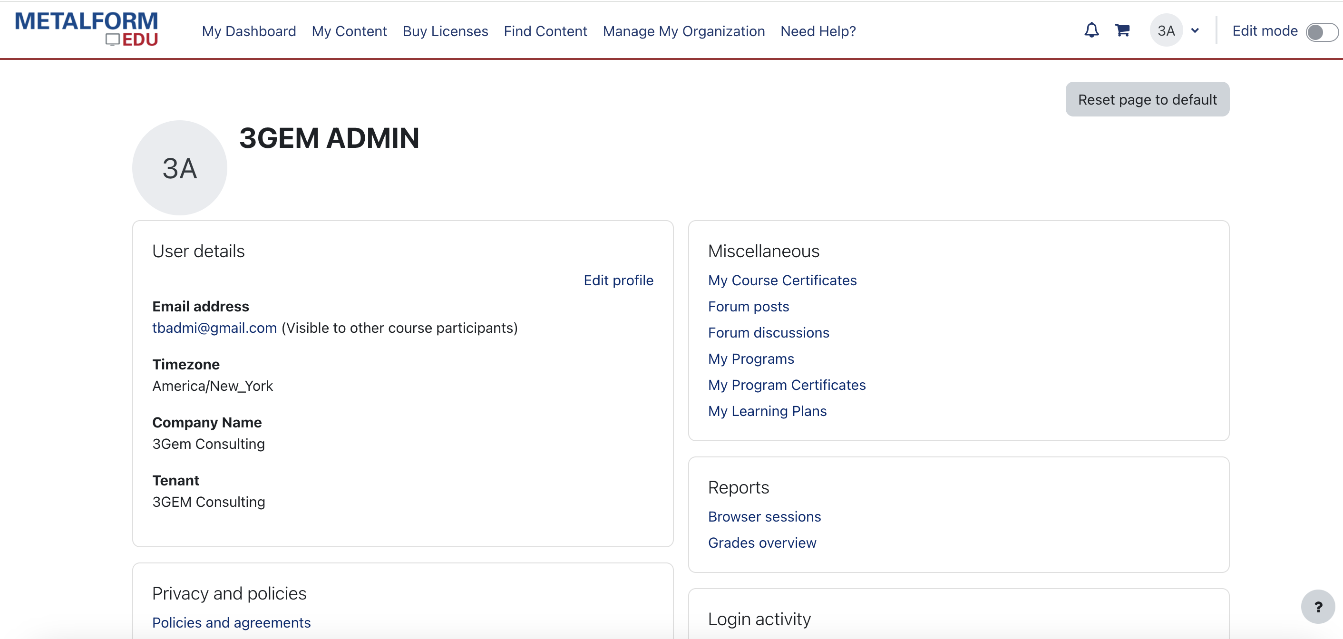Screen dimensions: 1343x639
Task: Click the MetalForm EDU logo
Action: click(87, 29)
